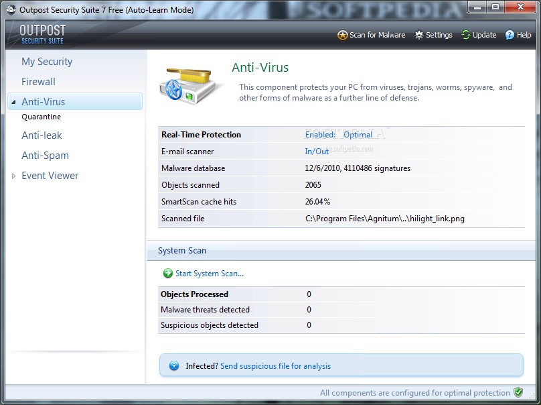
Task: Expand the Event Viewer tree node
Action: tap(14, 176)
